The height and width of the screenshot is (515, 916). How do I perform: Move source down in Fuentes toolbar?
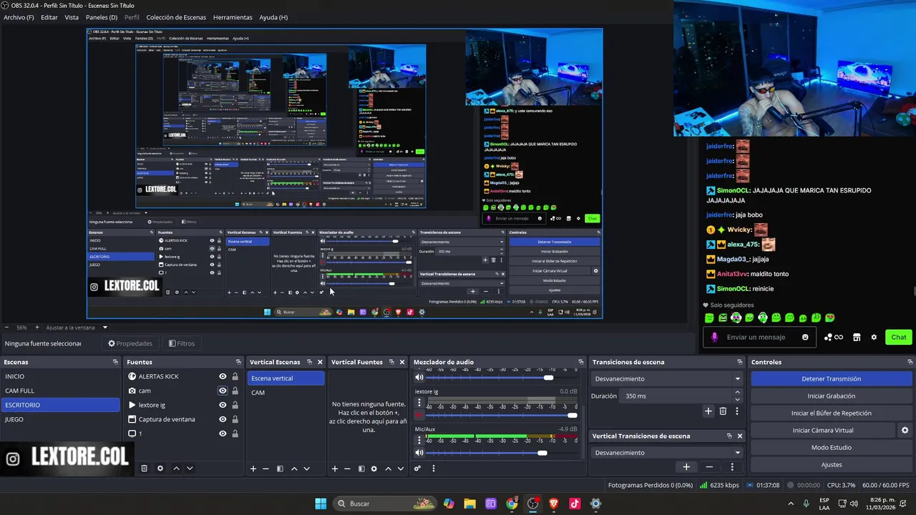[190, 469]
